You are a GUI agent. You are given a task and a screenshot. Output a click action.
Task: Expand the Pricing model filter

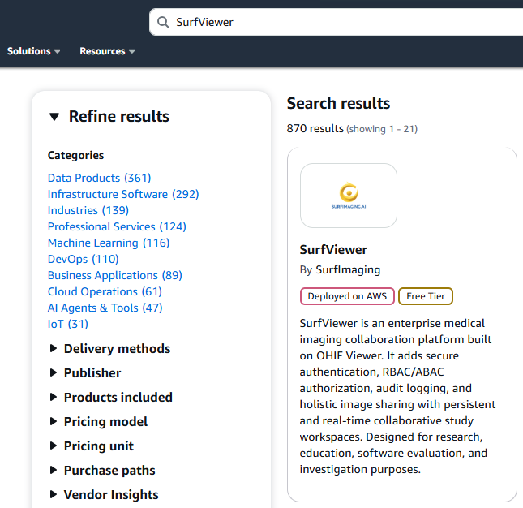tap(98, 421)
